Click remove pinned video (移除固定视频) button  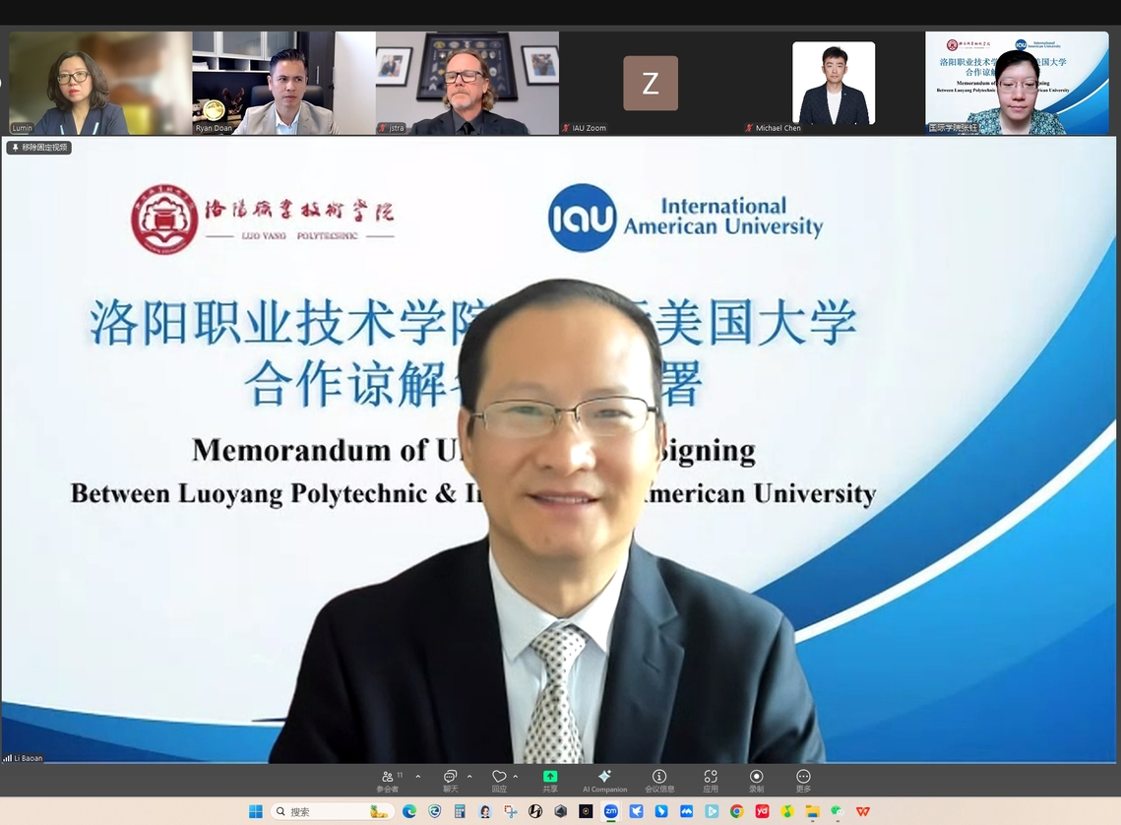coord(39,148)
